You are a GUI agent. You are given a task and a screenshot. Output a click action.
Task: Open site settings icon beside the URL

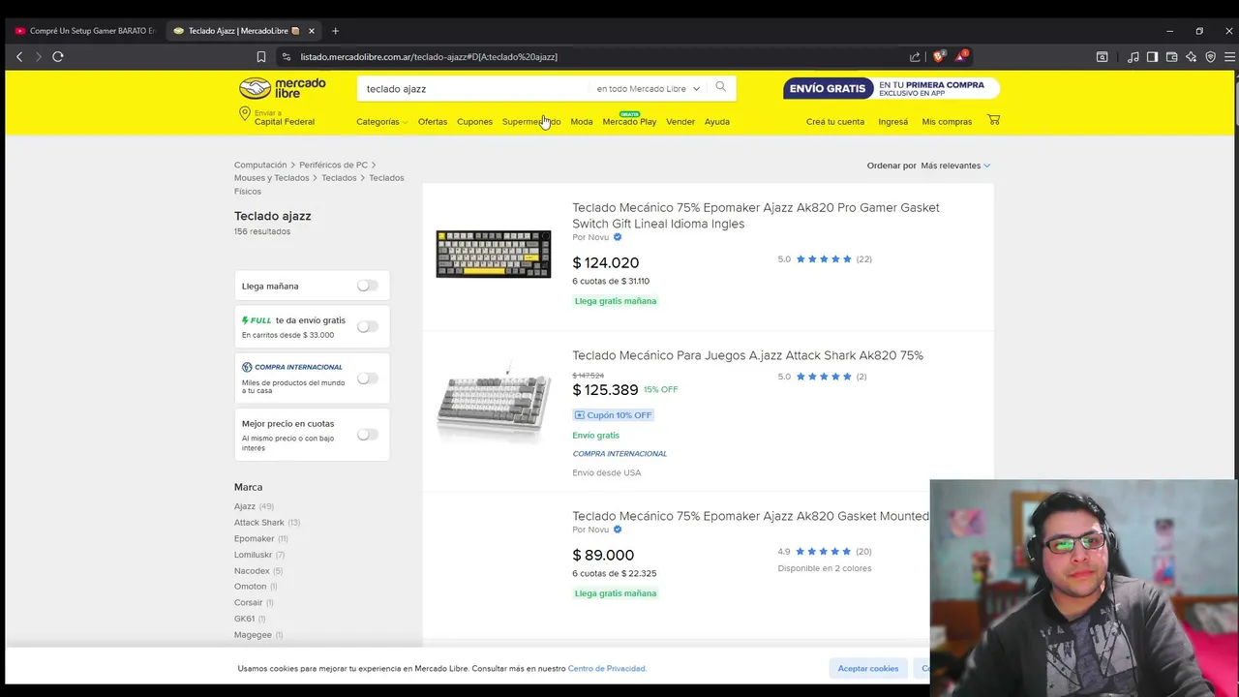click(x=286, y=56)
